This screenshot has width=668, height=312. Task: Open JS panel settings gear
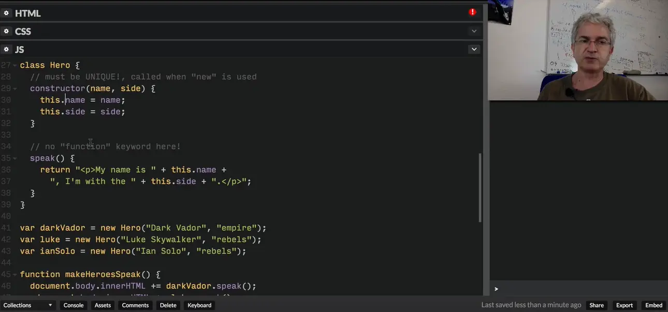coord(6,49)
